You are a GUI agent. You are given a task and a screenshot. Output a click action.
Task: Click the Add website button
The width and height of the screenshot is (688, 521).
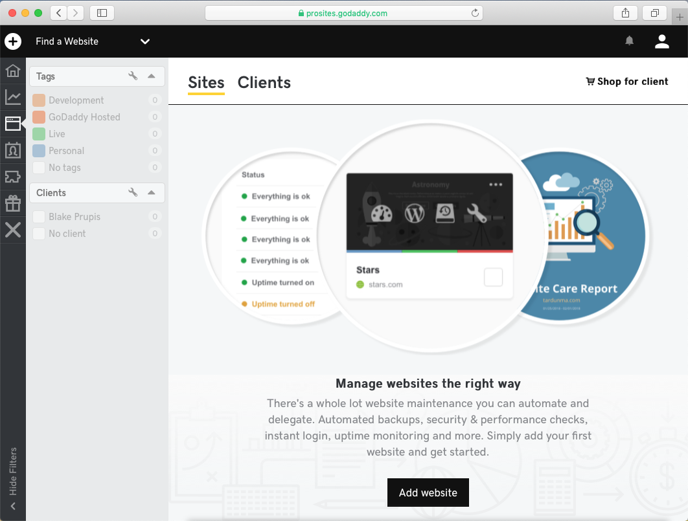(428, 493)
